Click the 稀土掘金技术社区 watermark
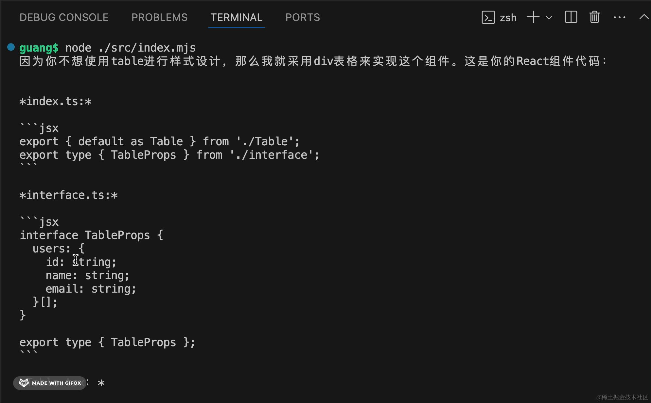Viewport: 651px width, 403px height. tap(622, 397)
